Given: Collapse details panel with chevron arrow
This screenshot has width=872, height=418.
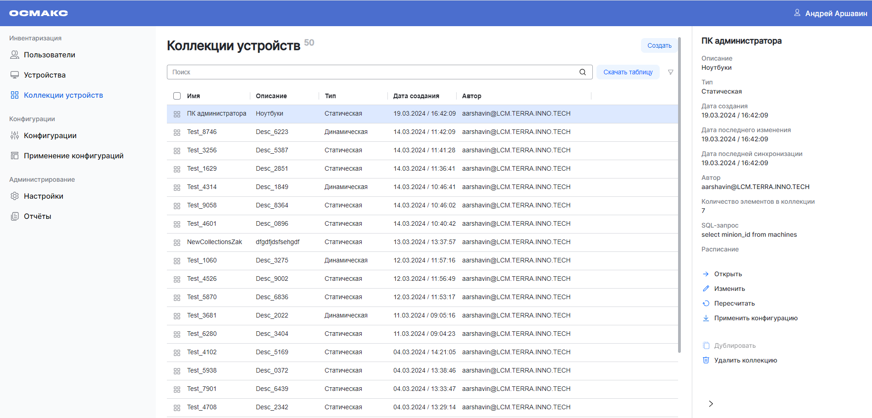Looking at the screenshot, I should (711, 404).
